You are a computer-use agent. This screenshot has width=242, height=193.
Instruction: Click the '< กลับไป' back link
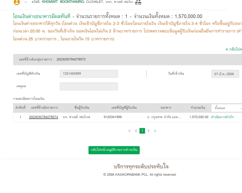pos(233,49)
